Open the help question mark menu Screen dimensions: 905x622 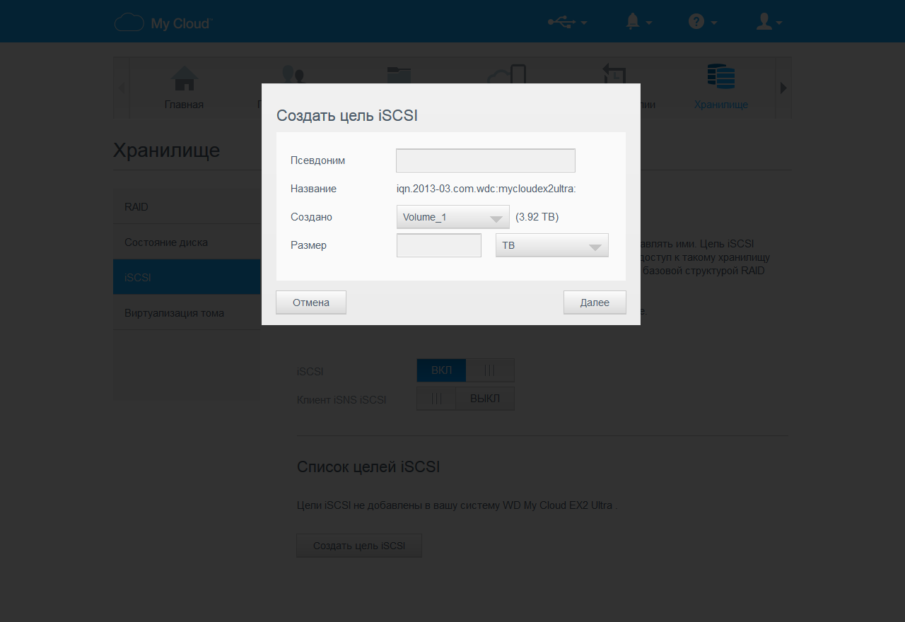tap(703, 23)
